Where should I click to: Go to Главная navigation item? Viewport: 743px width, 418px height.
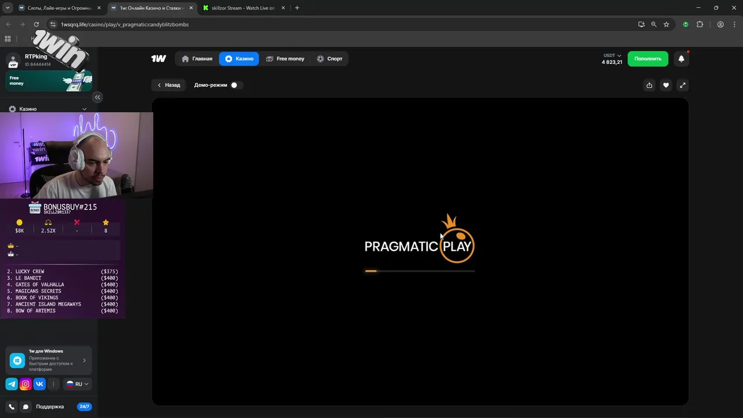pos(197,59)
